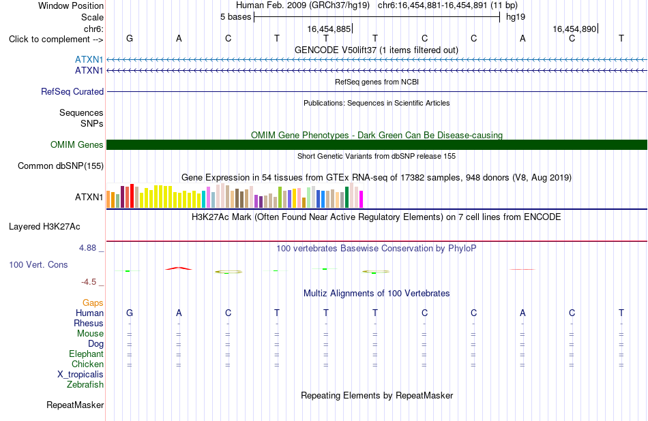This screenshot has height=421, width=648.
Task: Open the RefSeq Curated track label
Action: (72, 92)
